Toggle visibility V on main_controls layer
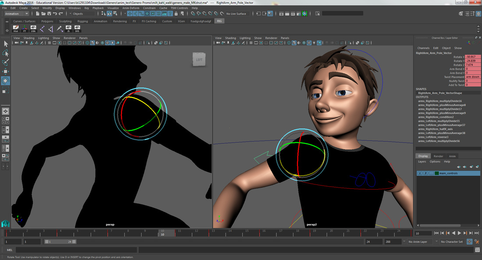Screen dimensions: 482x260 click(x=420, y=173)
